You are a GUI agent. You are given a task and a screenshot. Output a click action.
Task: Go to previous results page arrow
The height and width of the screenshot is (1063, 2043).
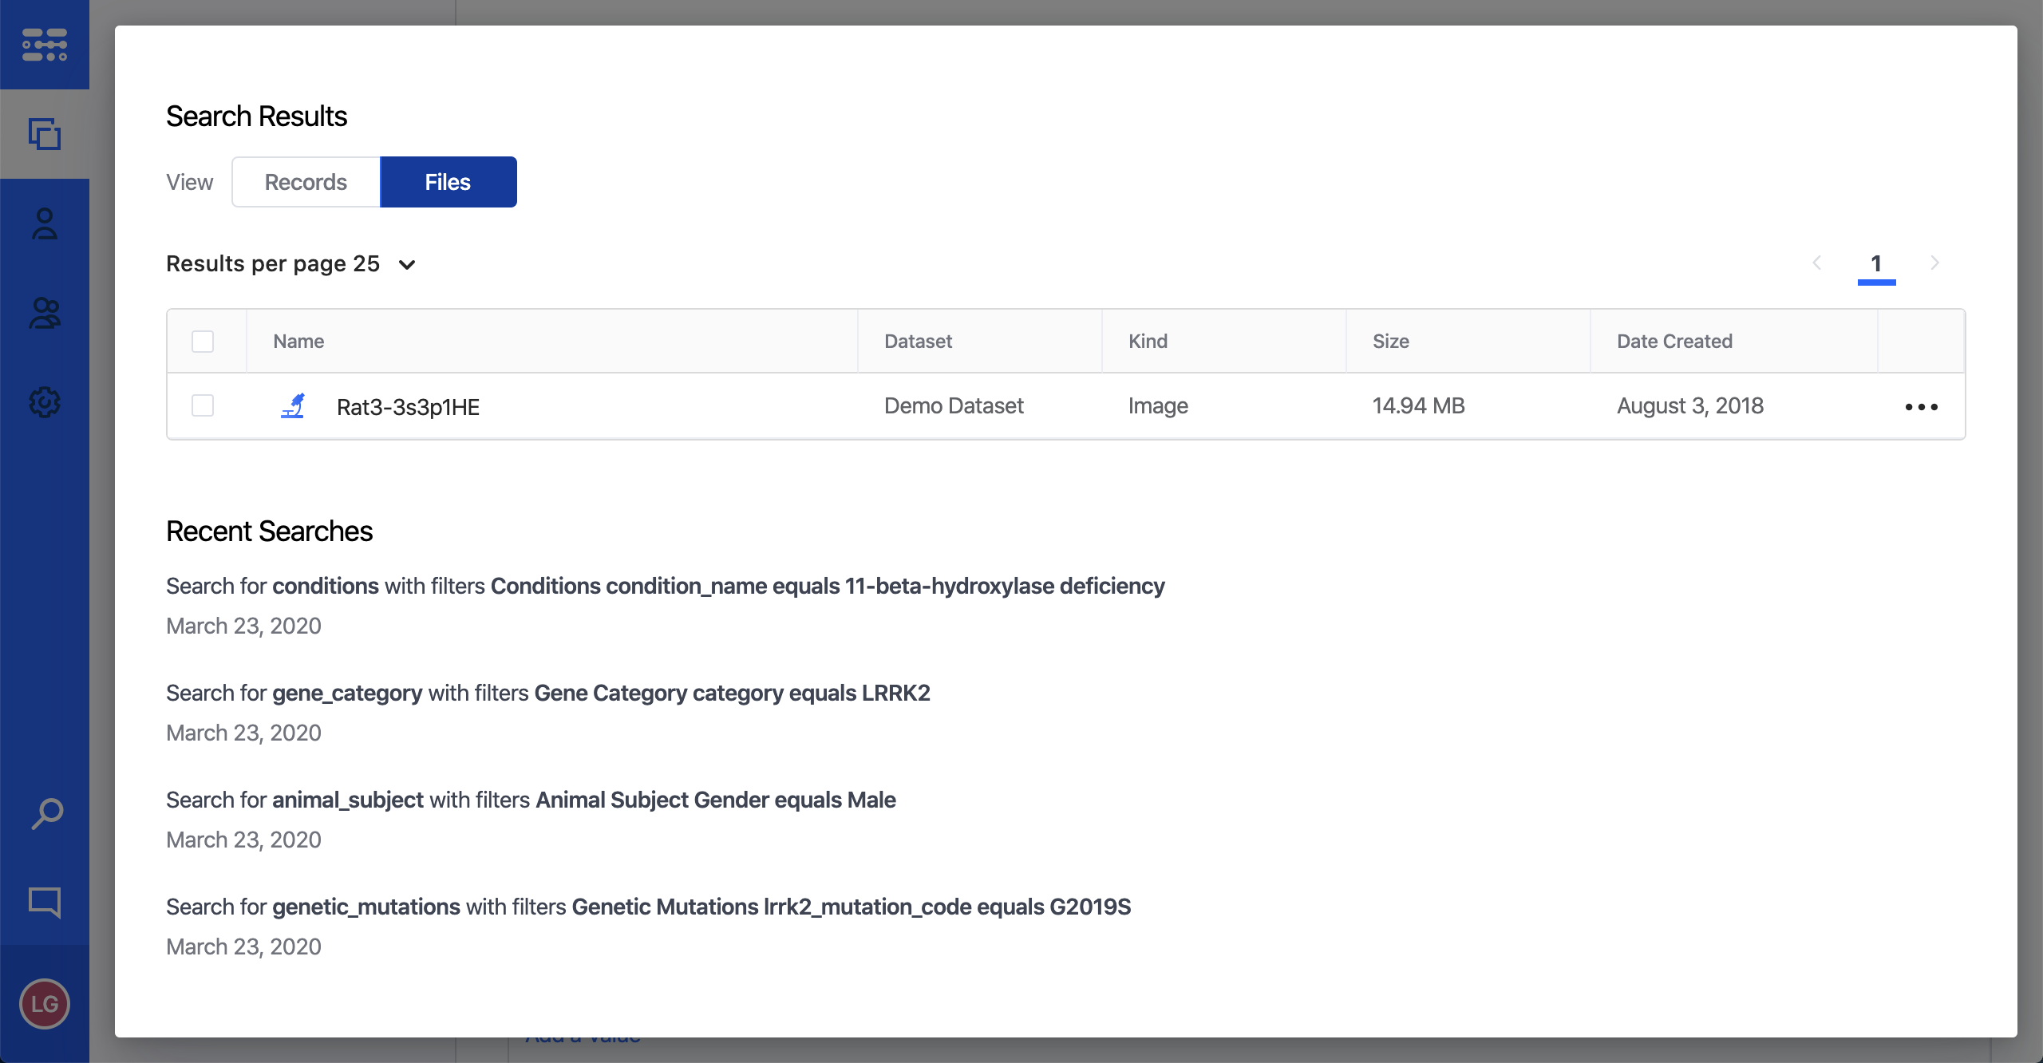1817,263
